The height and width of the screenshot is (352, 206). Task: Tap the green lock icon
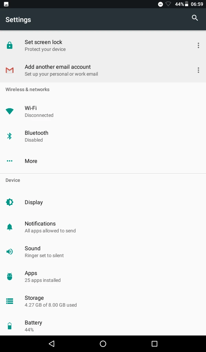pyautogui.click(x=10, y=45)
